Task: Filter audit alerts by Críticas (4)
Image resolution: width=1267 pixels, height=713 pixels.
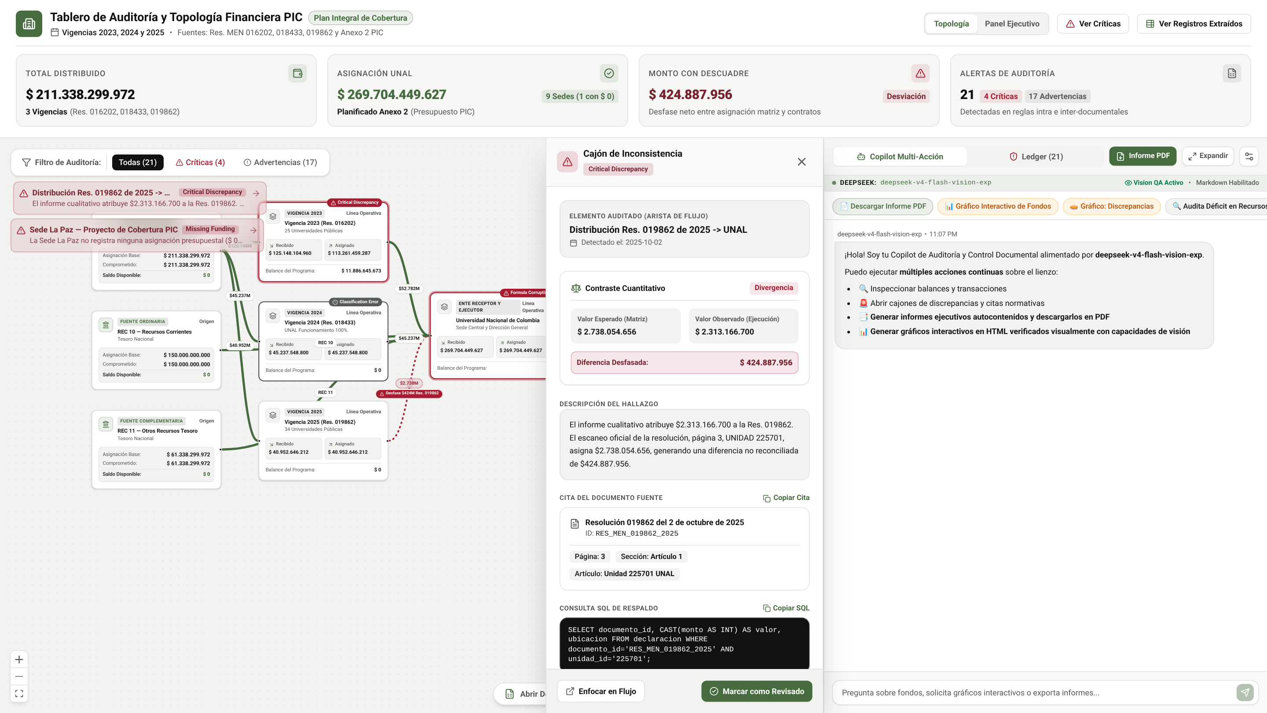Action: click(x=200, y=162)
